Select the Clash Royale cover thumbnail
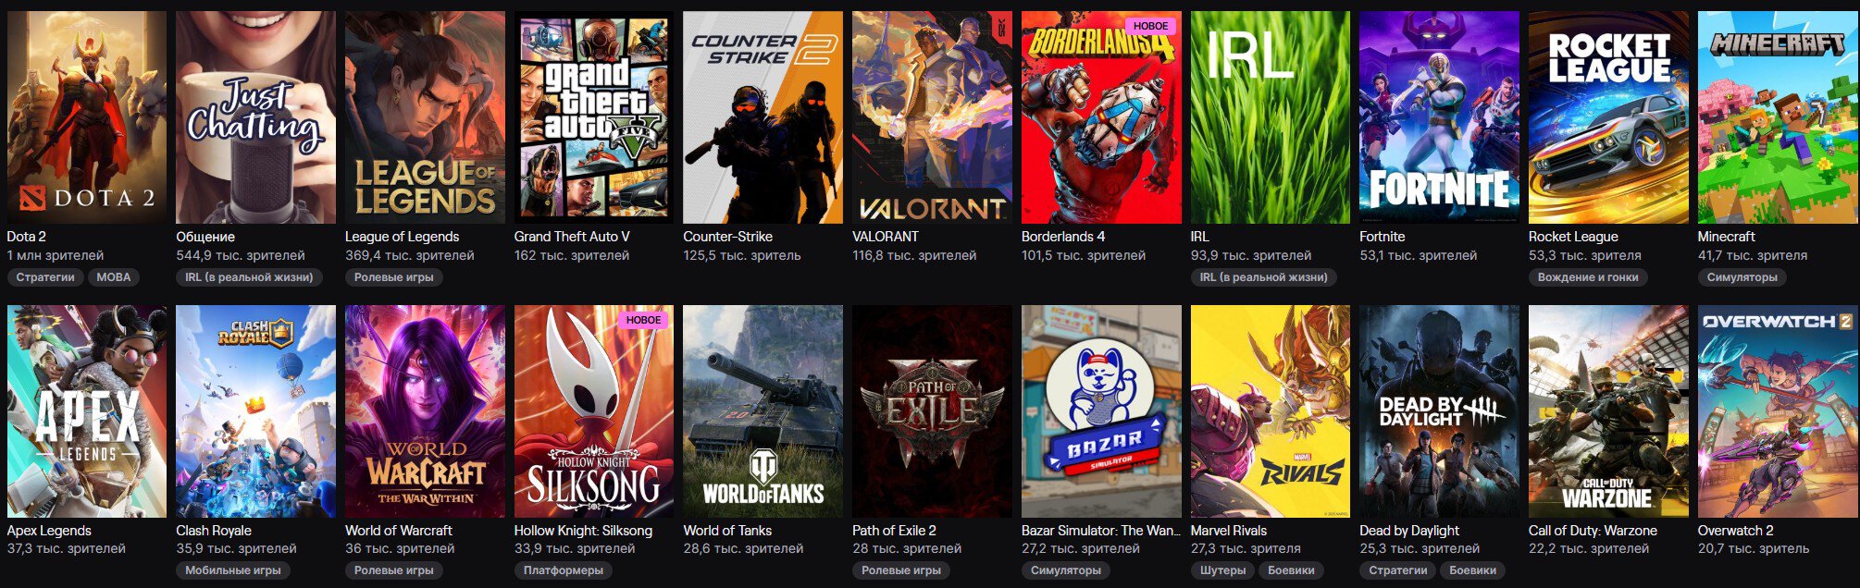 tap(256, 411)
